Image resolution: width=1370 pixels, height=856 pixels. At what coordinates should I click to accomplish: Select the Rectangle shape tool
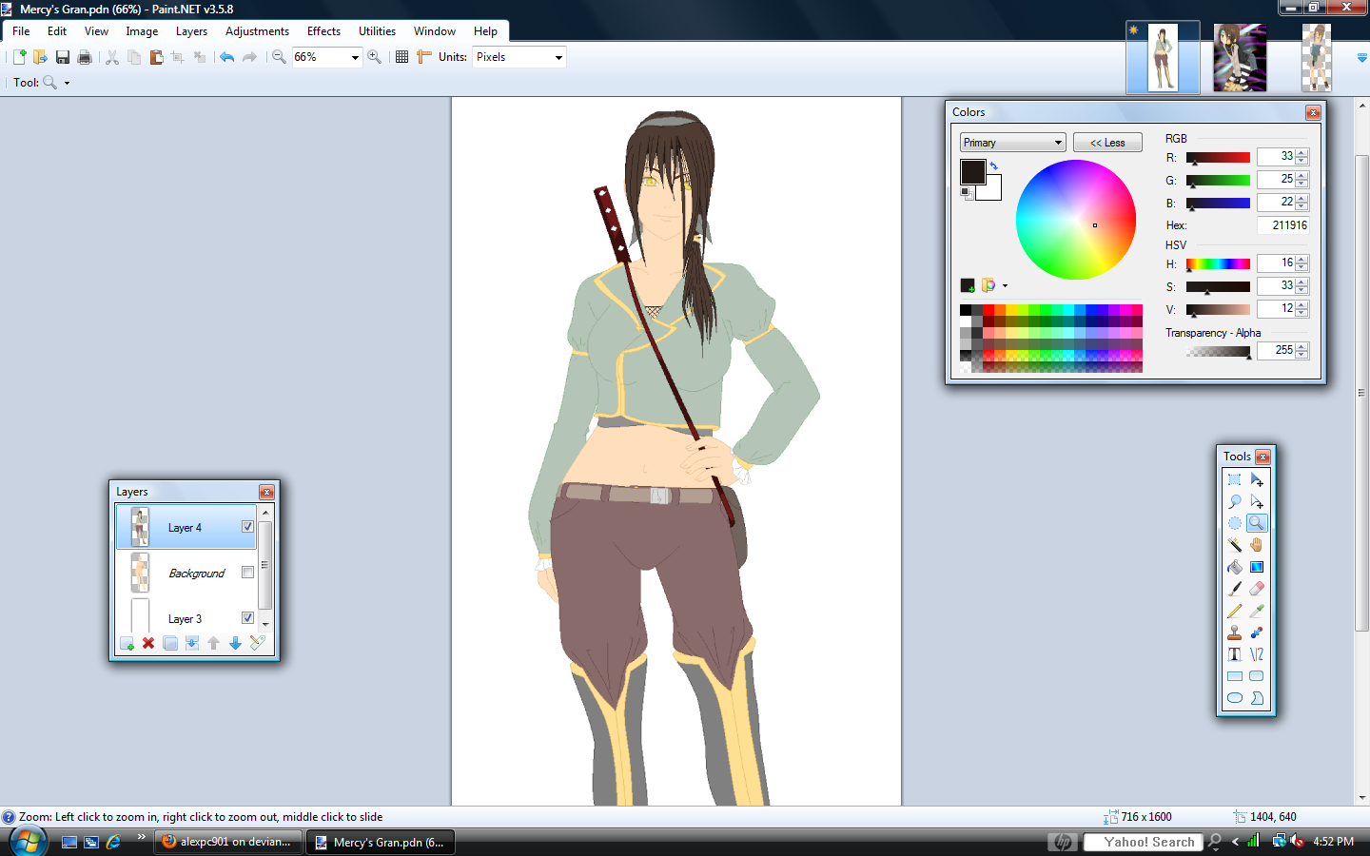pos(1234,676)
